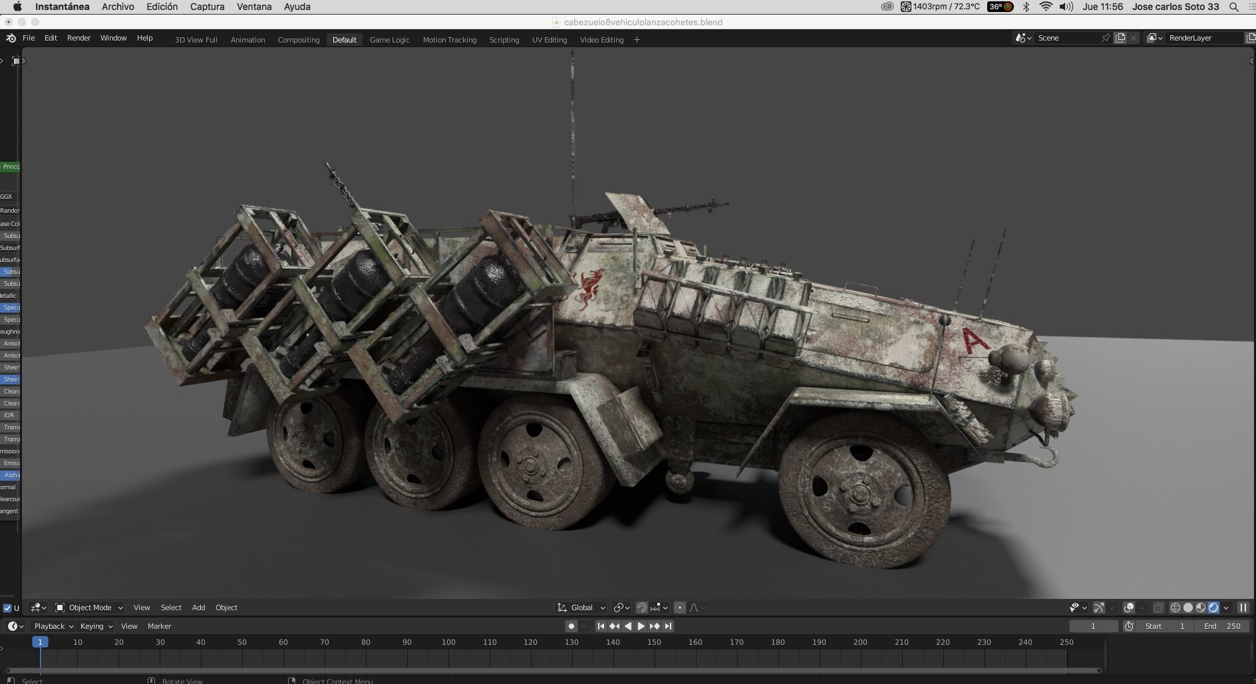This screenshot has width=1256, height=684.
Task: Switch to the Animation workspace tab
Action: tap(247, 40)
